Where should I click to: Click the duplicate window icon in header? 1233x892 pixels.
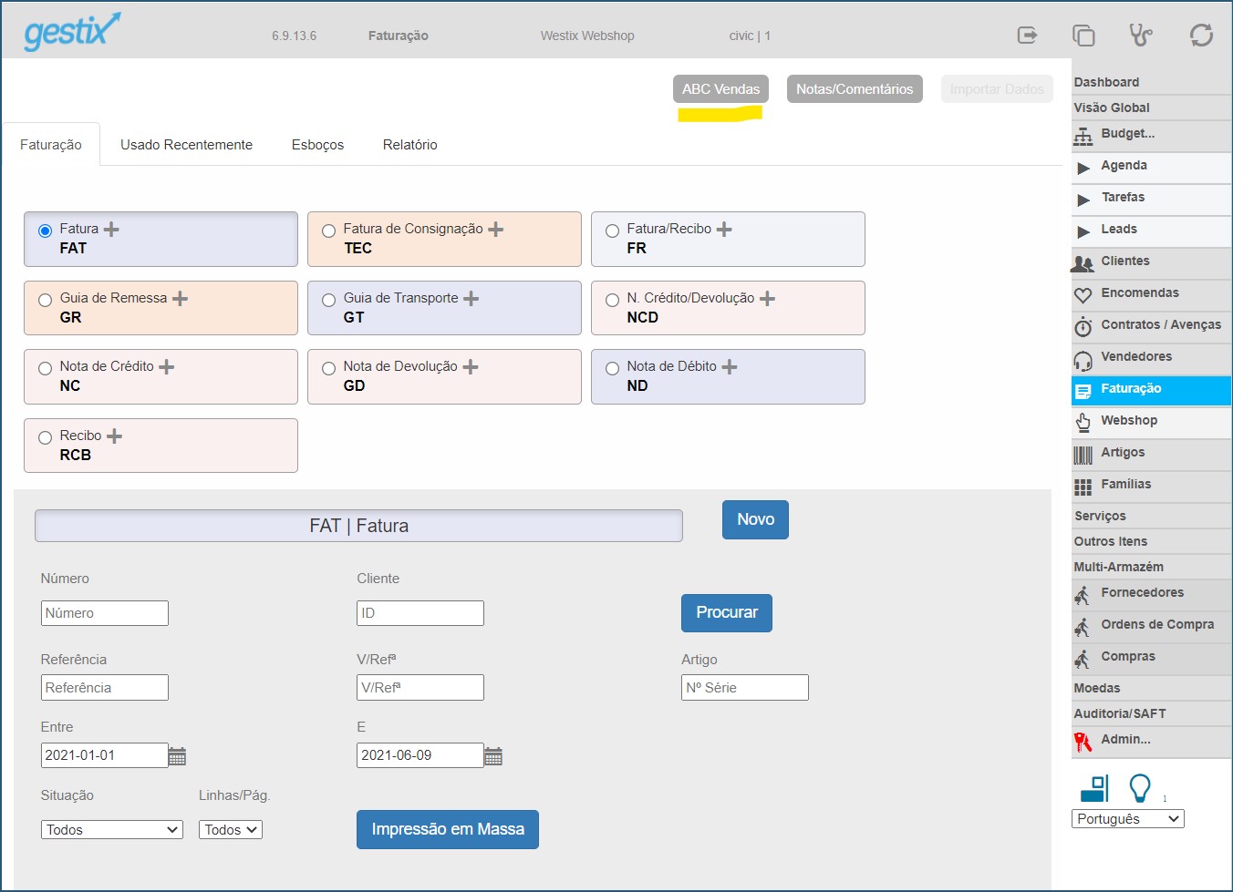click(x=1083, y=35)
